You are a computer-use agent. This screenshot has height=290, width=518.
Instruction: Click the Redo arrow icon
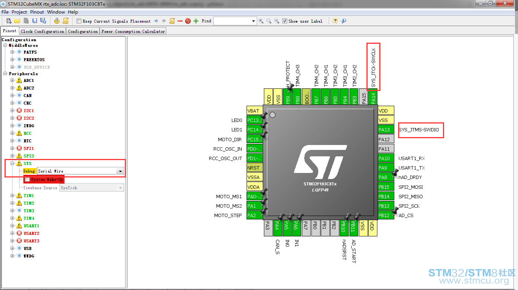(x=164, y=21)
